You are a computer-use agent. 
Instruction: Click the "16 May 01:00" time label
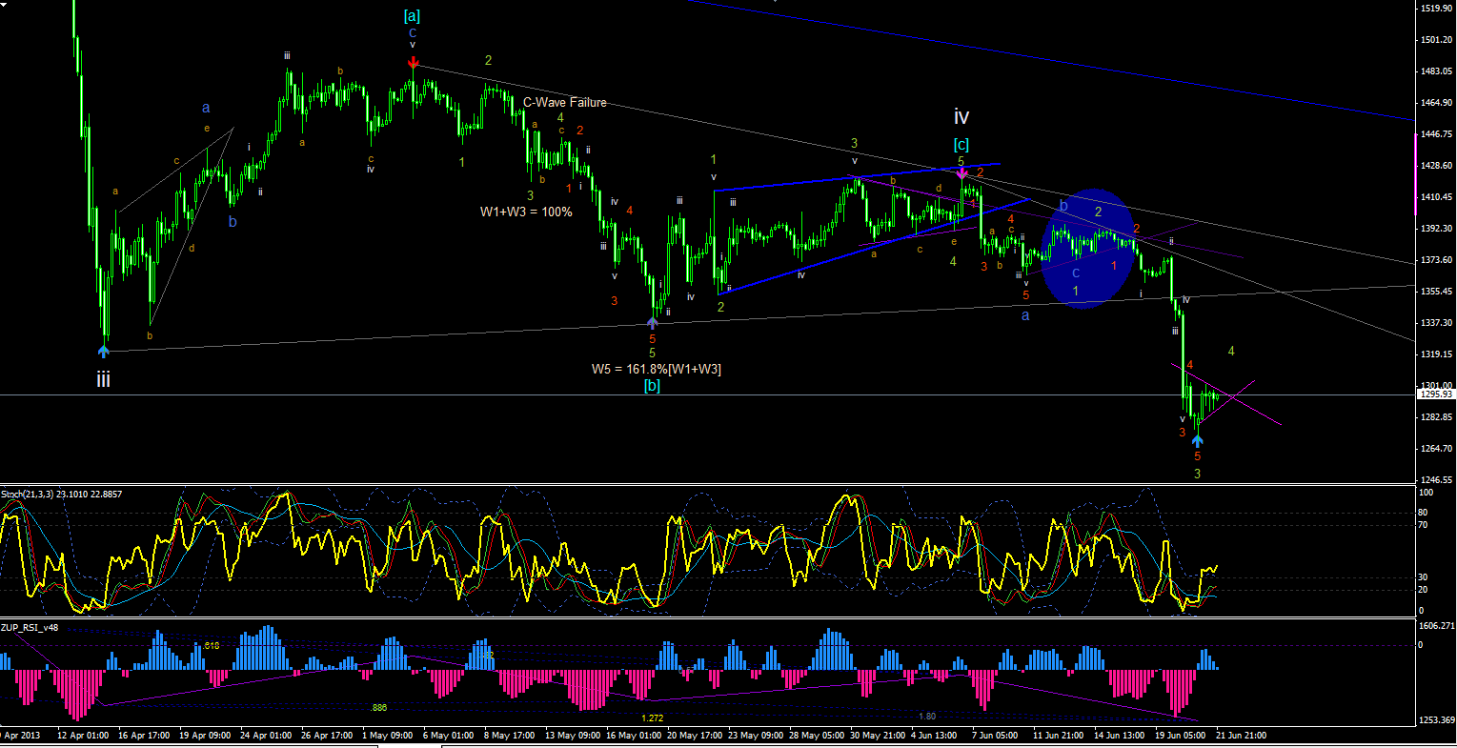pyautogui.click(x=632, y=736)
